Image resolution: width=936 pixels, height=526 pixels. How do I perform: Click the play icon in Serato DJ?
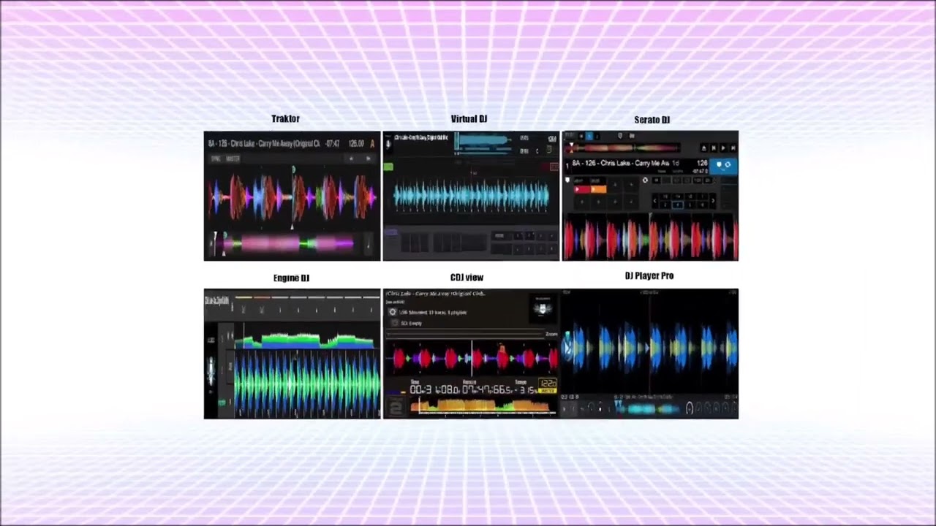click(724, 148)
